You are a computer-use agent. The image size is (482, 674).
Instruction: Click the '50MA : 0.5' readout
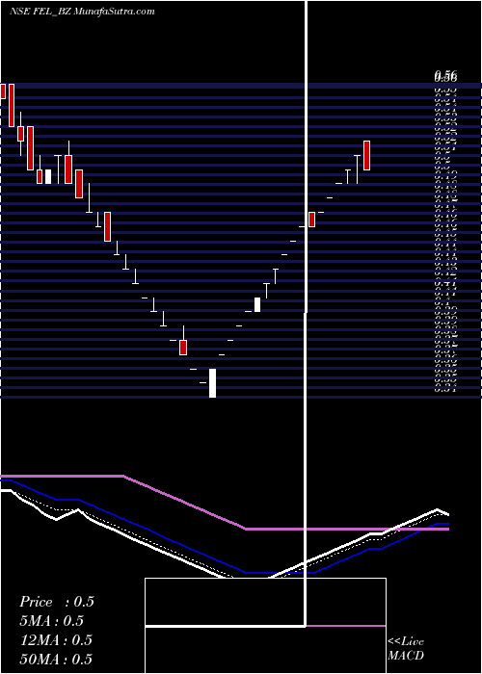[56, 659]
